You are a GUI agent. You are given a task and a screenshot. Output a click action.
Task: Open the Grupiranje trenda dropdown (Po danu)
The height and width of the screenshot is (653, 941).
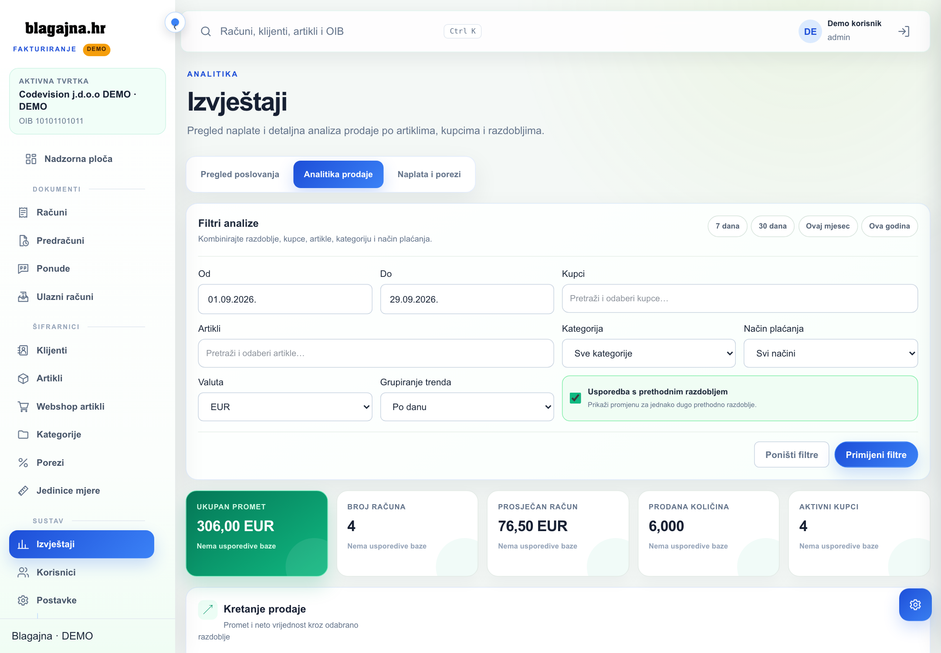(x=467, y=407)
